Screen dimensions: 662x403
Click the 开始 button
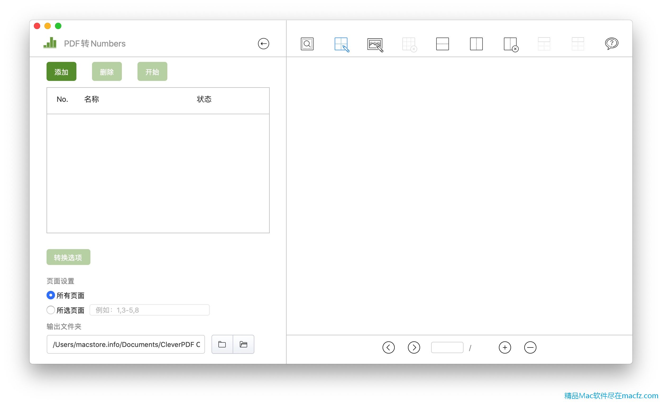tap(152, 71)
